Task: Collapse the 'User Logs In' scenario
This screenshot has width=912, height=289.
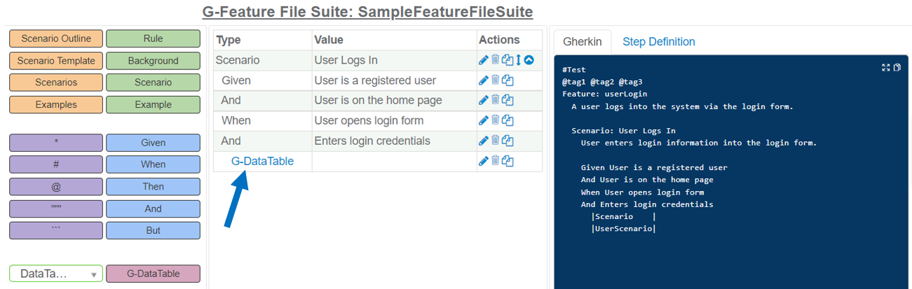Action: point(529,60)
